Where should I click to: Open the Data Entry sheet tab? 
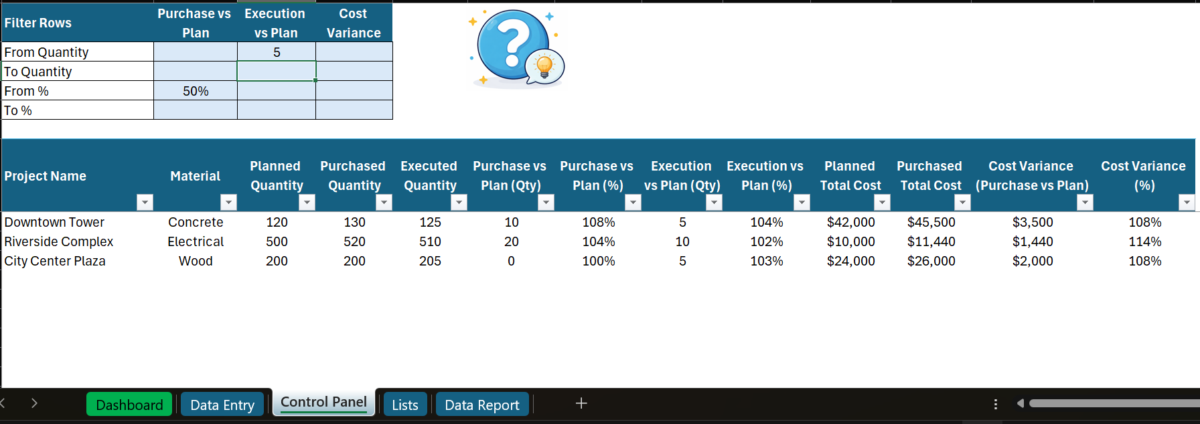(222, 405)
